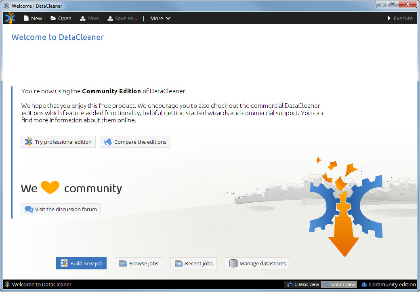This screenshot has height=292, width=420.
Task: Click the Save download icon
Action: pos(82,18)
